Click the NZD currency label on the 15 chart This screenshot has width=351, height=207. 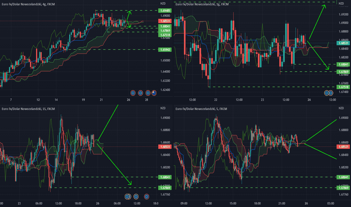(x=163, y=108)
